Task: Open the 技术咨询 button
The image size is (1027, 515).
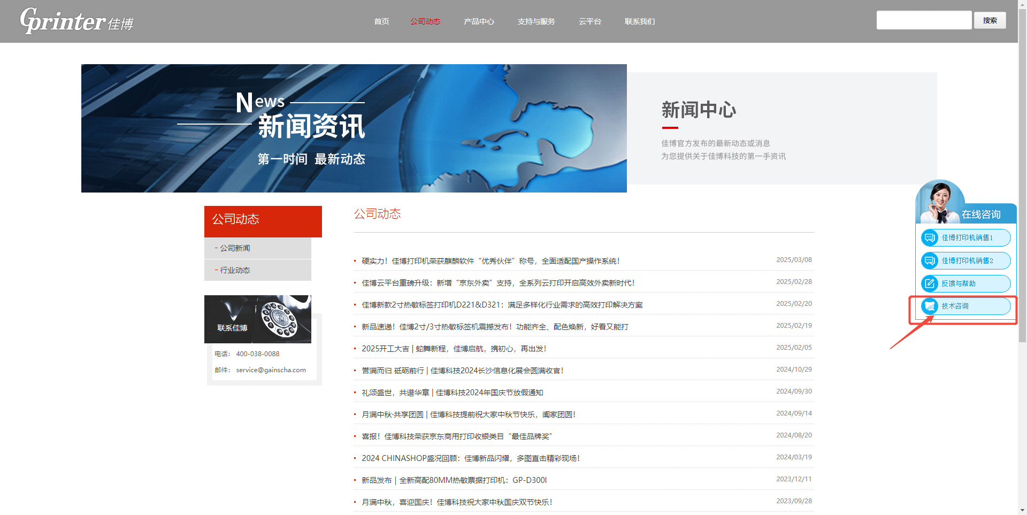Action: 966,306
